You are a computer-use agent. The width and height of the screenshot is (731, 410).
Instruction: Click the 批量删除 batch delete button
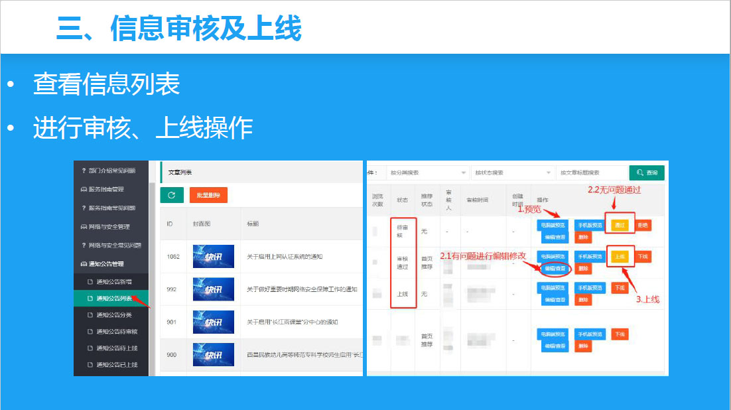[x=208, y=195]
